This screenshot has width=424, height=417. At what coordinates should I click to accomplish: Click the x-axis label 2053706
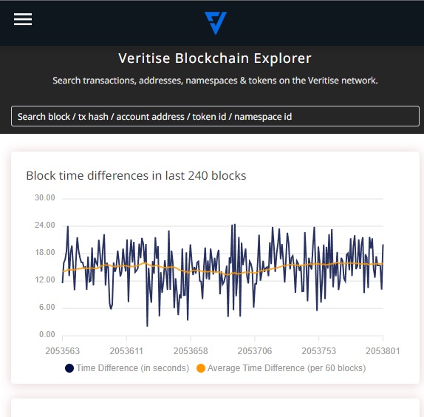tap(255, 351)
